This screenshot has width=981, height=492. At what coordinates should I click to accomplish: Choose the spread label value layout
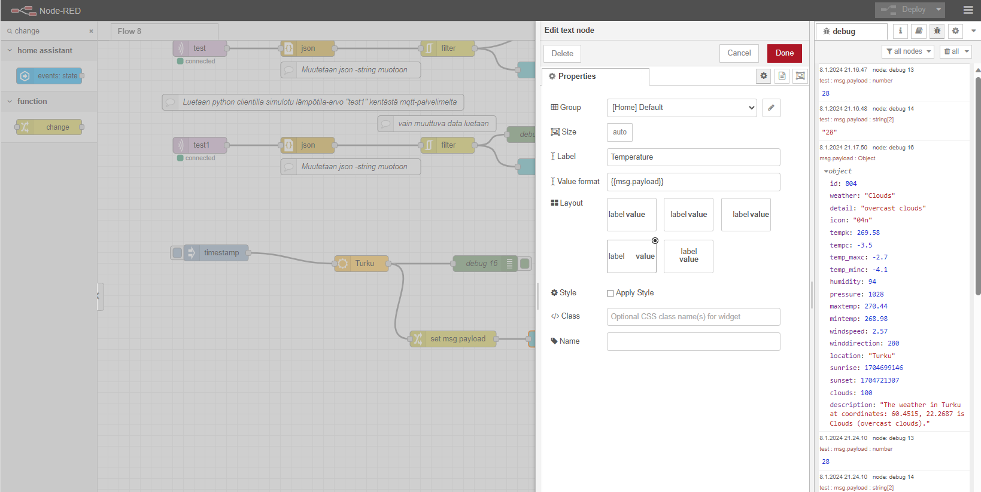(x=631, y=256)
